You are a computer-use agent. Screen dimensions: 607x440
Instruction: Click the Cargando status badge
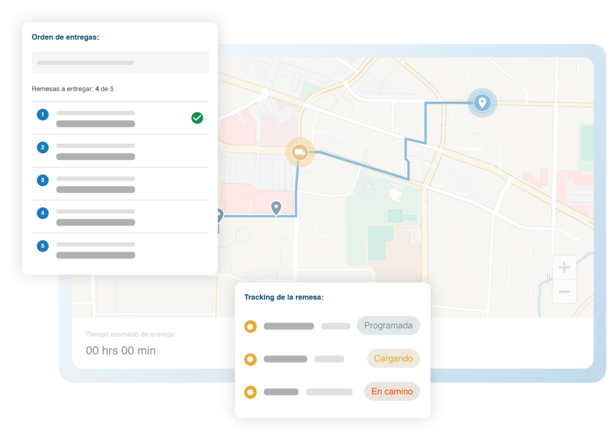393,359
